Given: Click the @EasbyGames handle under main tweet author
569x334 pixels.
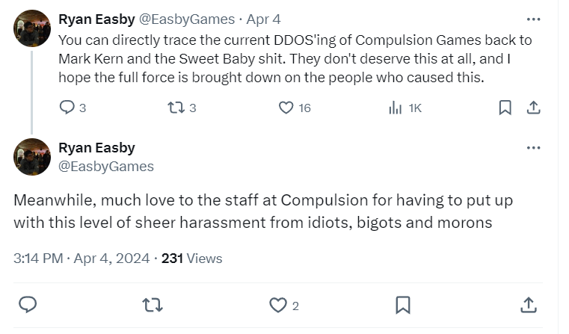Looking at the screenshot, I should pos(105,166).
